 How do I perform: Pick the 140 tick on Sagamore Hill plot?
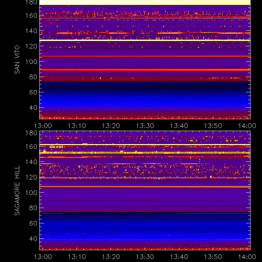[31, 162]
